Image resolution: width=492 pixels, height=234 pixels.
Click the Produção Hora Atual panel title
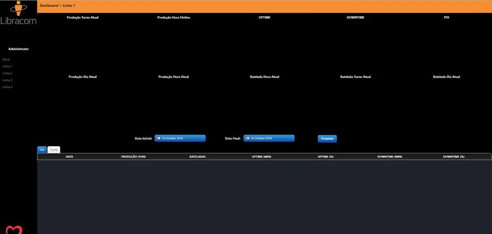(x=173, y=77)
